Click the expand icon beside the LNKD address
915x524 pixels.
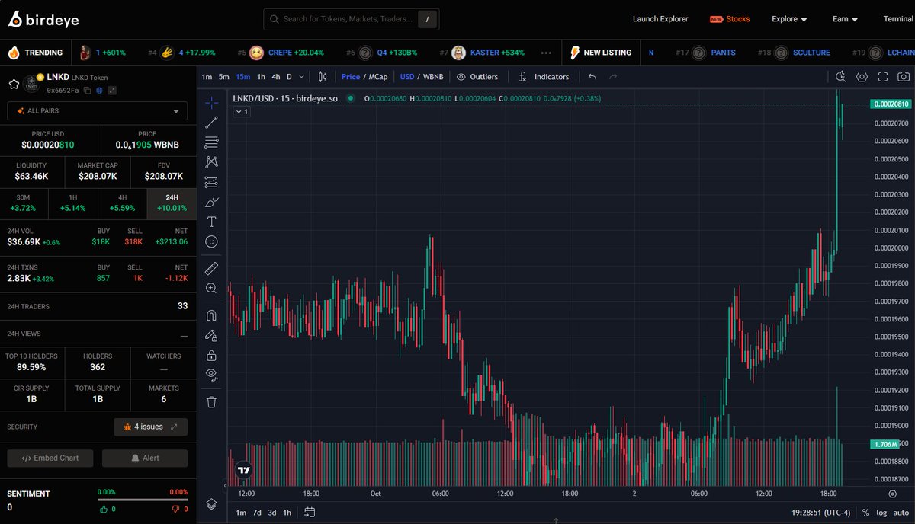click(112, 91)
